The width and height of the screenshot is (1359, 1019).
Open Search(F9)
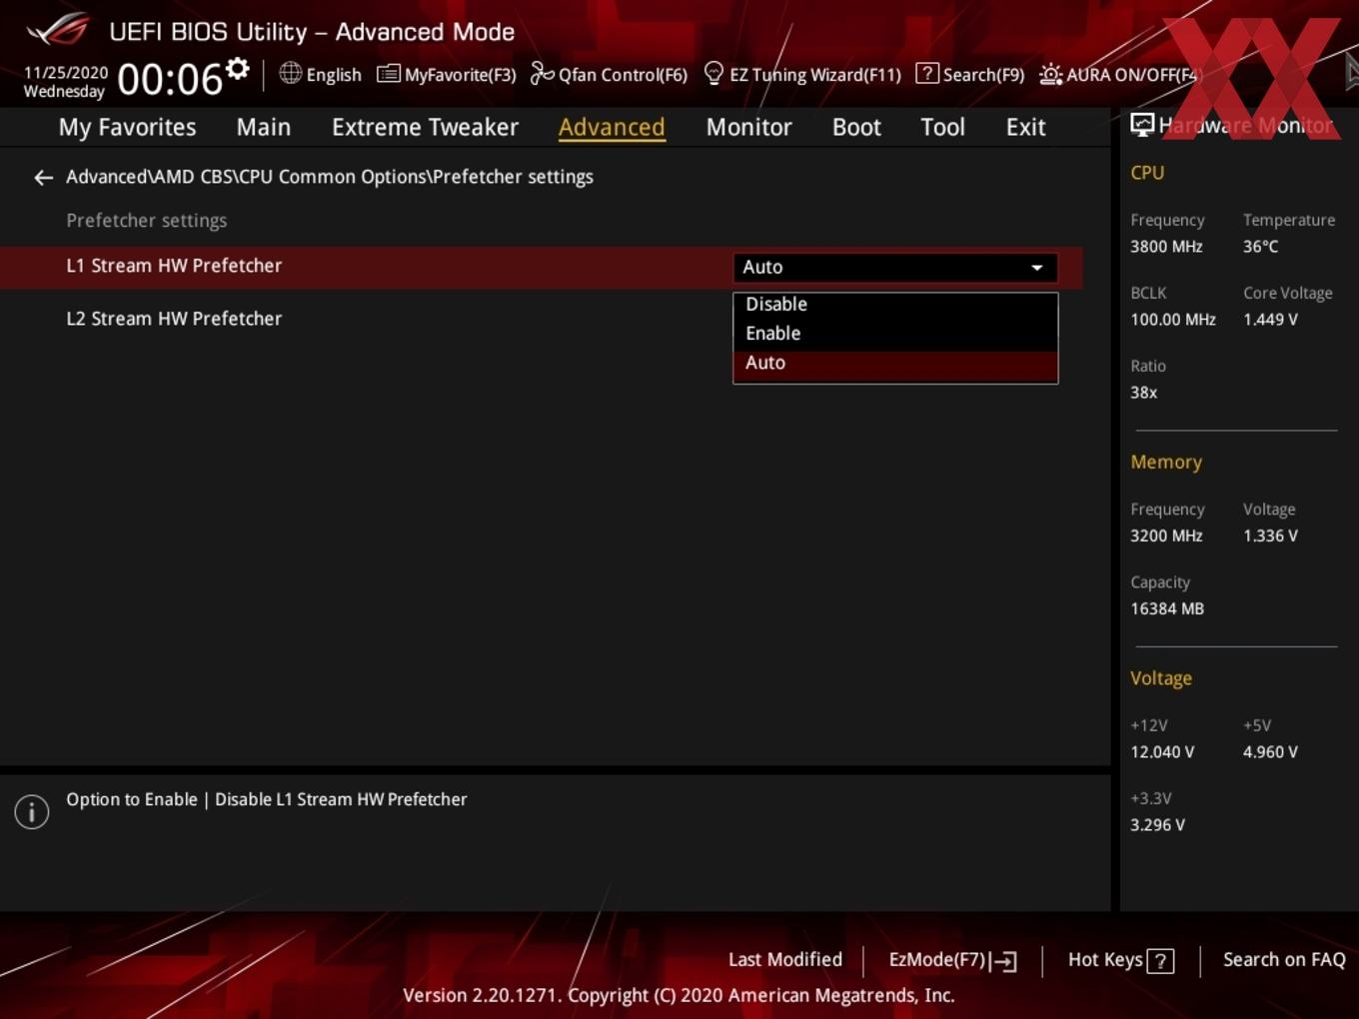point(970,74)
